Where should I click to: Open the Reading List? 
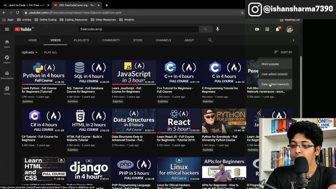[x=290, y=20]
